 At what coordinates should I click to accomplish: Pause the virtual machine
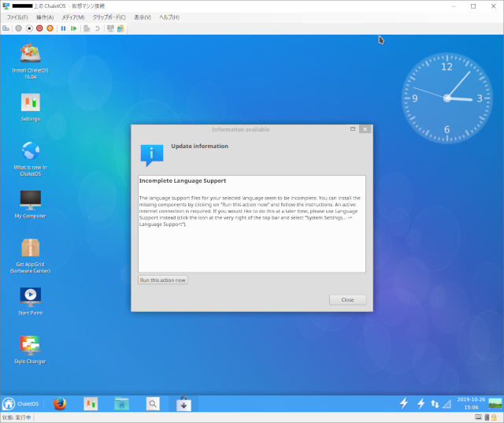point(63,28)
